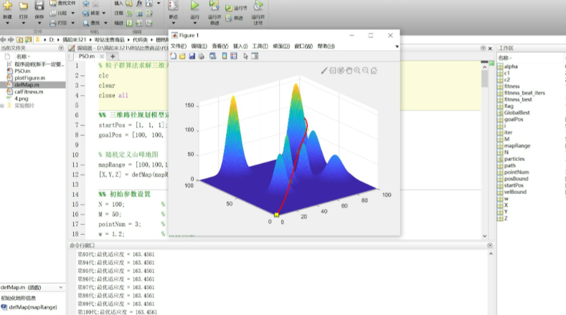Click the edit plot arrow cursor icon
Image resolution: width=566 pixels, height=315 pixels.
[x=245, y=56]
